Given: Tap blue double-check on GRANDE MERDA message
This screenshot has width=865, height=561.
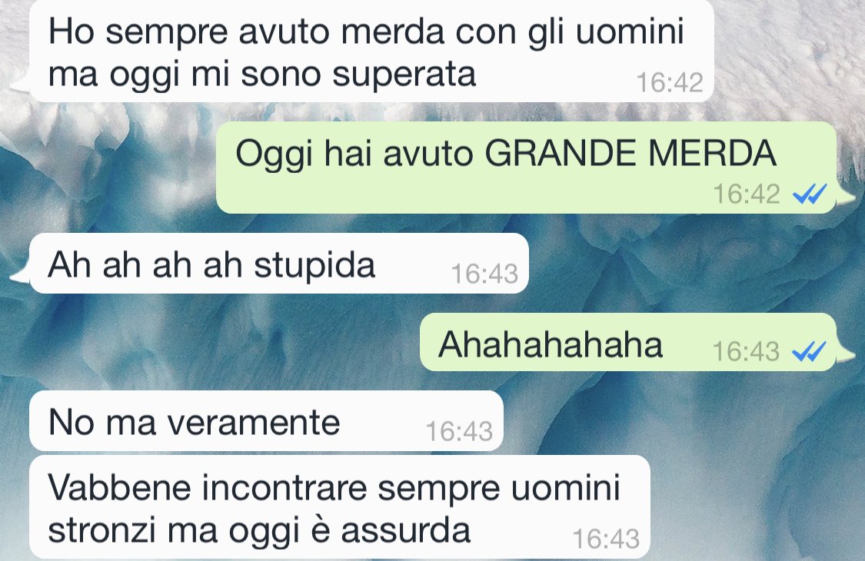Looking at the screenshot, I should tap(810, 194).
